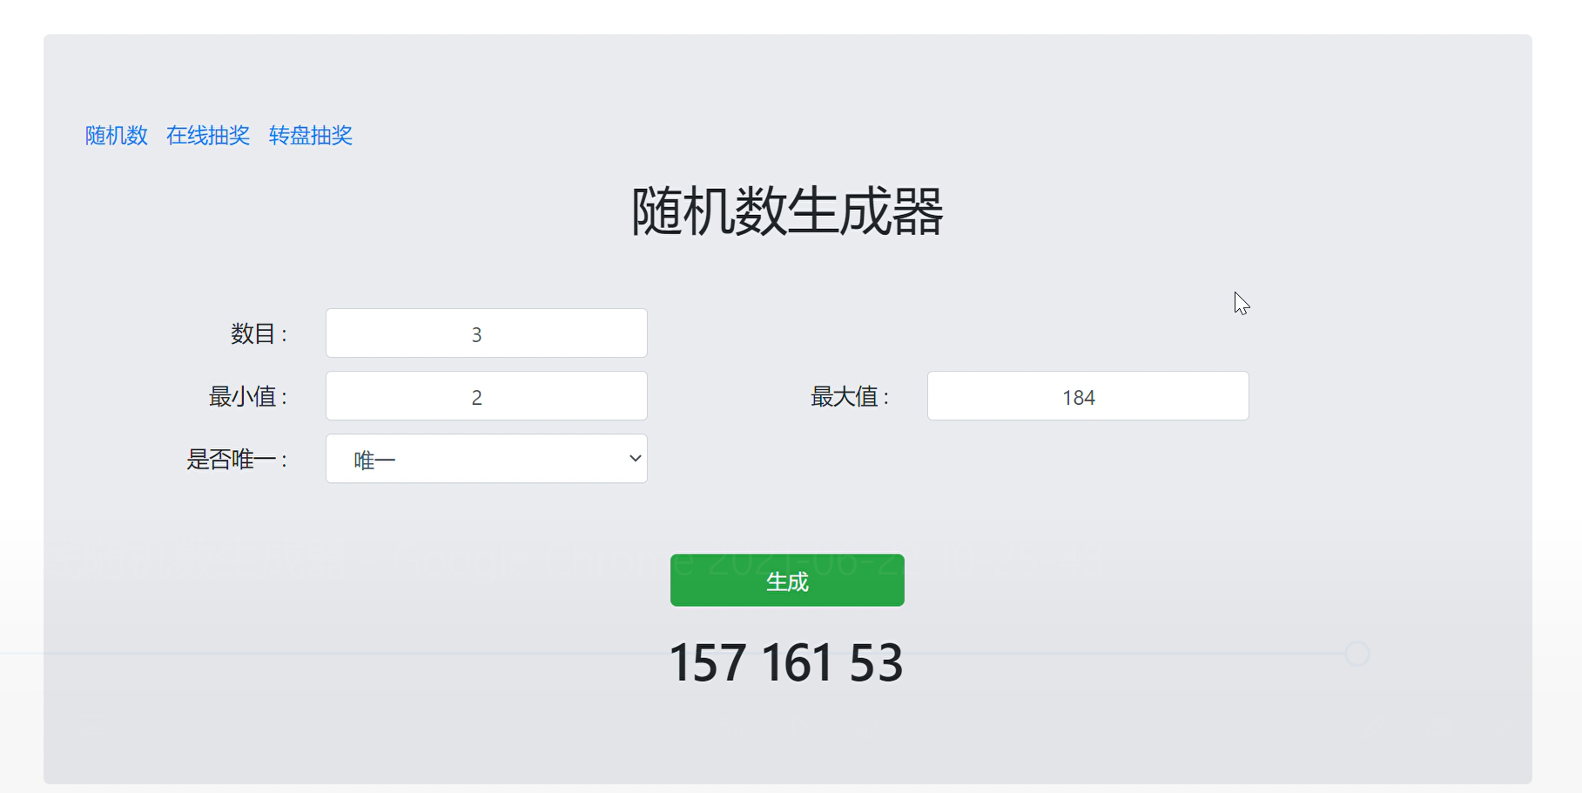Click the generated number 53 in results
Image resolution: width=1582 pixels, height=793 pixels.
click(x=877, y=663)
